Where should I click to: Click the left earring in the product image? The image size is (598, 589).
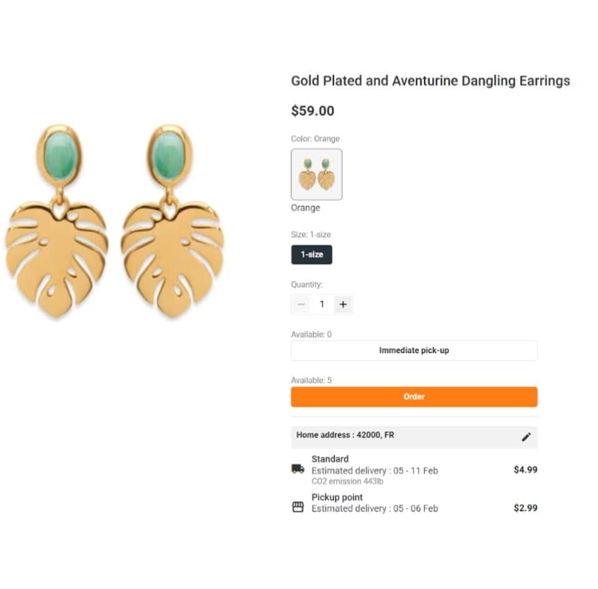[x=57, y=221]
